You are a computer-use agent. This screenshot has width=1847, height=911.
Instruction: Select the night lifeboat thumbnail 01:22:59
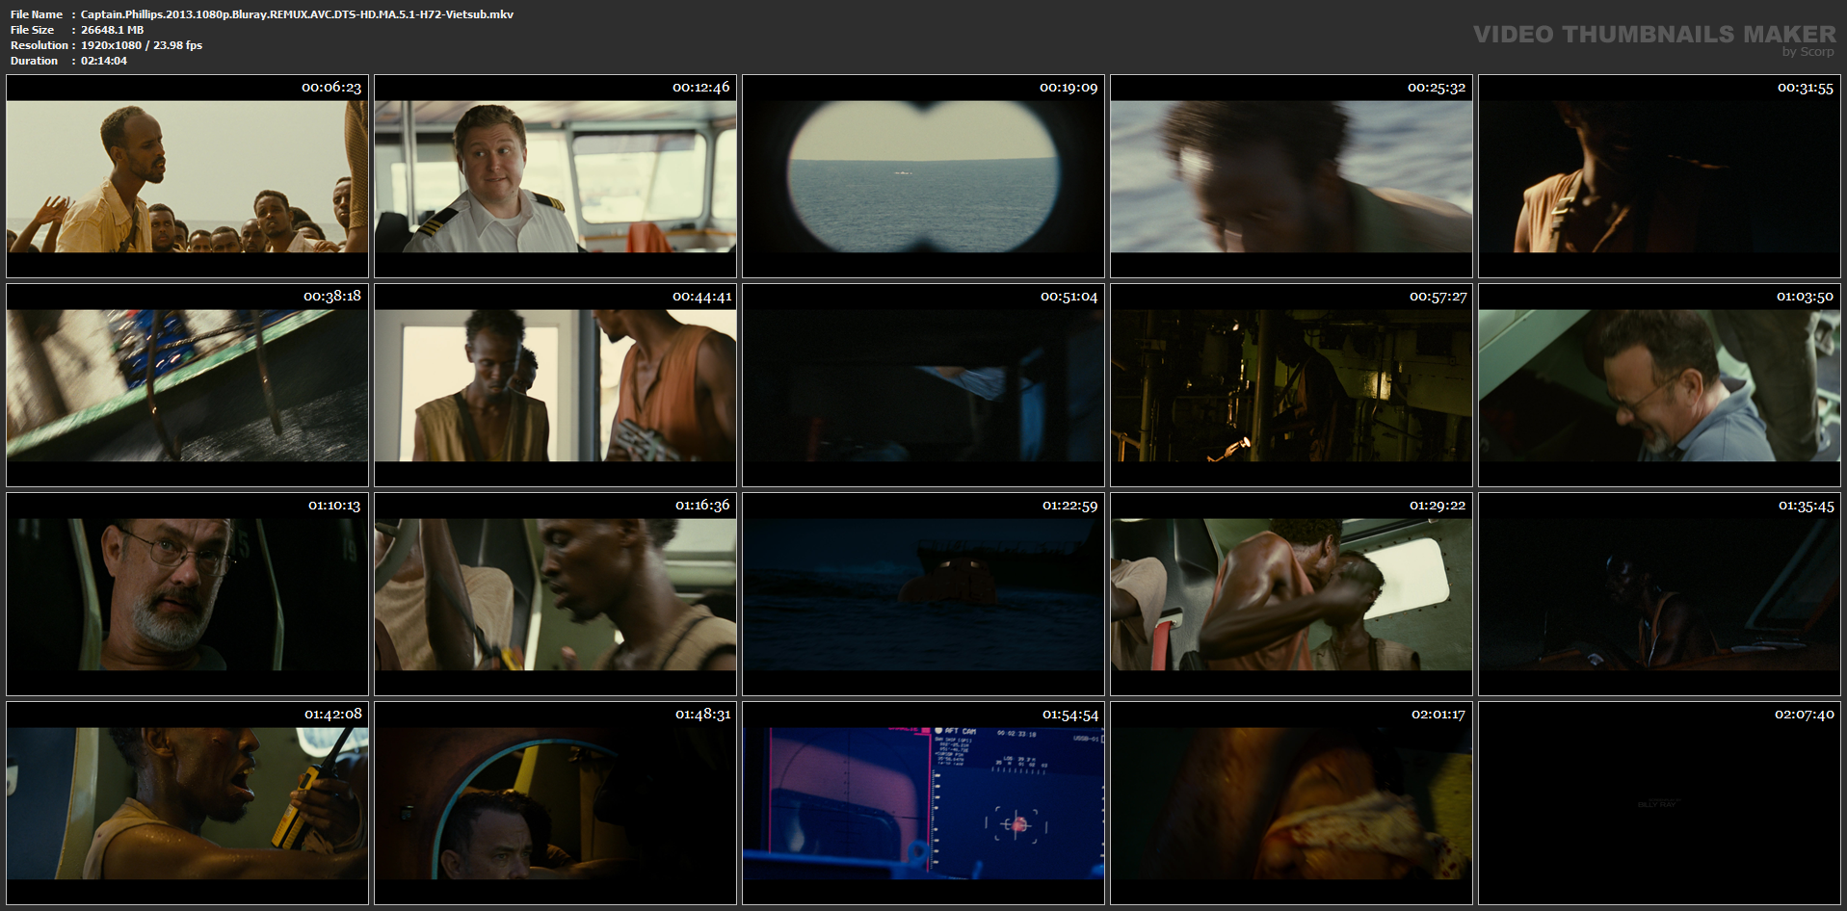923,594
